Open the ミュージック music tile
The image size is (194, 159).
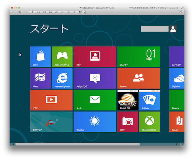(177, 56)
